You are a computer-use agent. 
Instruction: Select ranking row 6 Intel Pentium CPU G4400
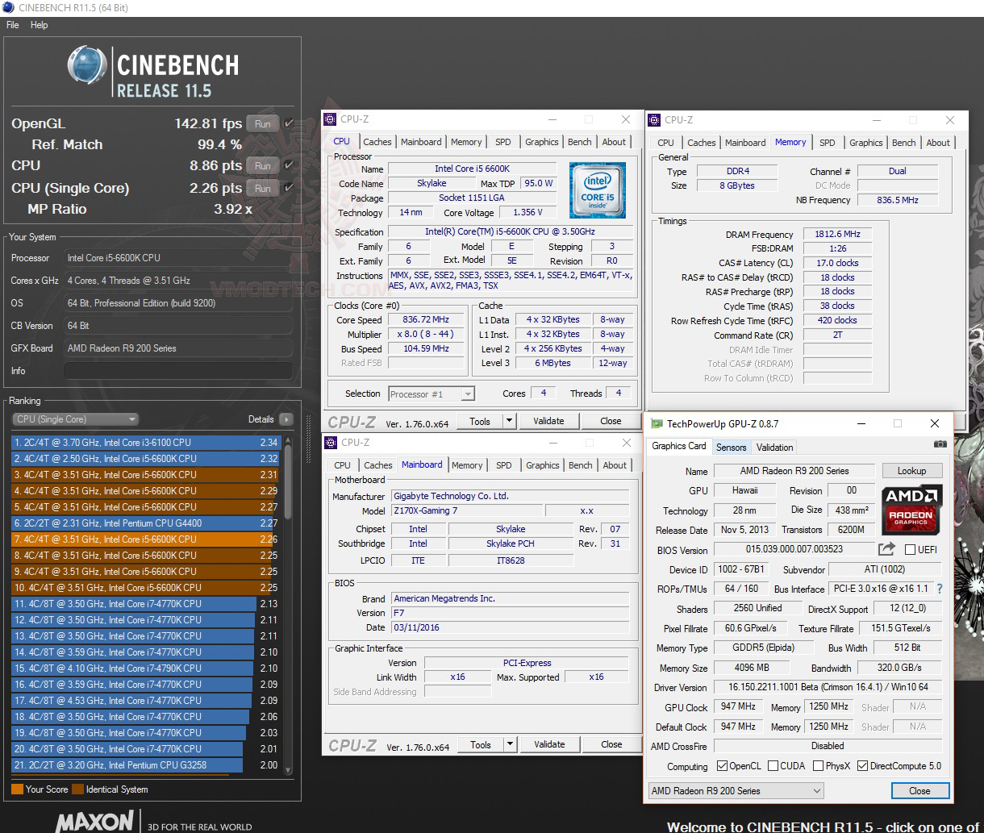tap(146, 523)
